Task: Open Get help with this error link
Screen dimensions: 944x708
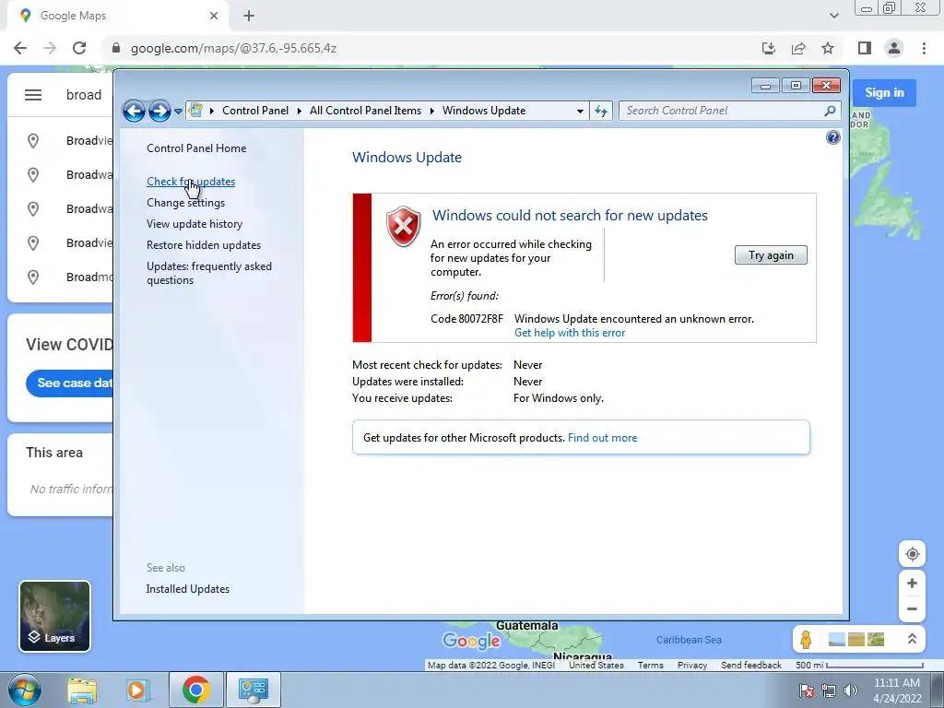Action: point(570,333)
